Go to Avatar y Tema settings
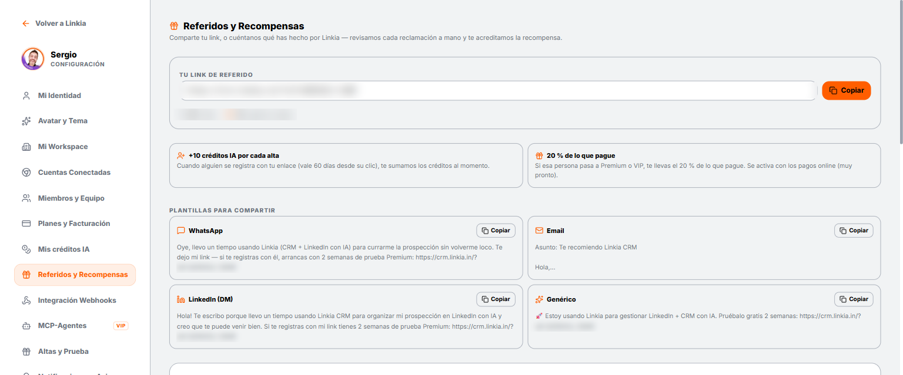 [x=75, y=121]
